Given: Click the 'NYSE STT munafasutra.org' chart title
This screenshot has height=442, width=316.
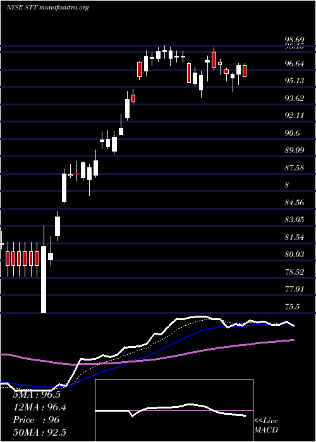Looking at the screenshot, I should pos(47,8).
